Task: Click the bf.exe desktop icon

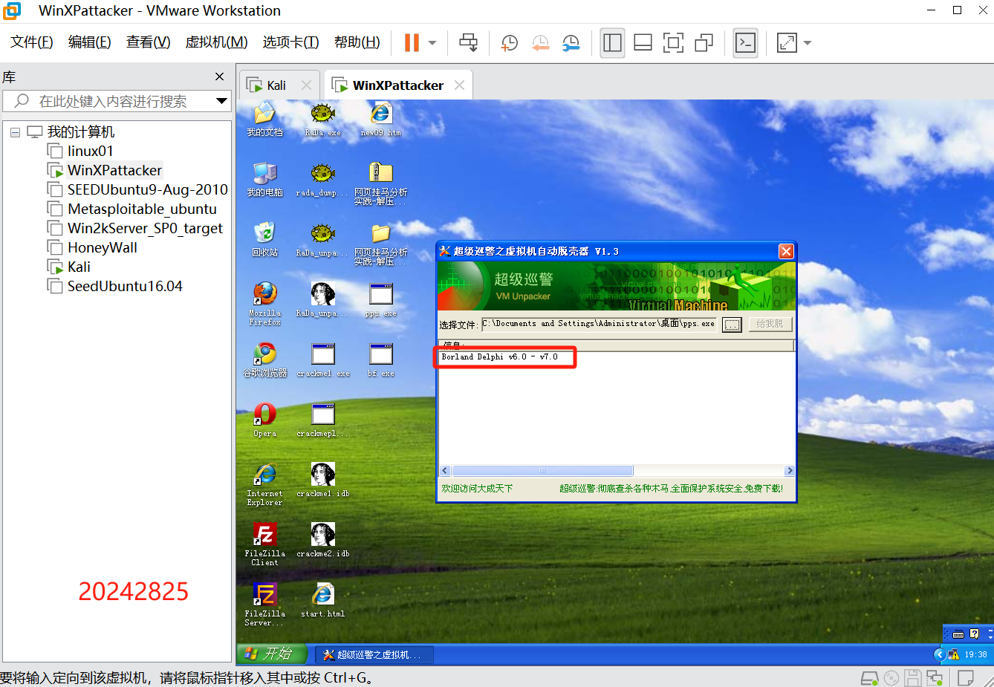Action: click(x=380, y=359)
